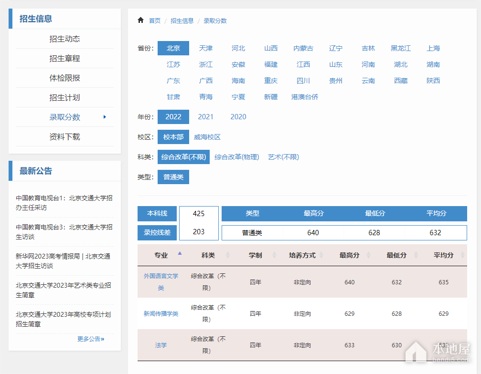Select province 山东
Image resolution: width=481 pixels, height=374 pixels.
(336, 64)
